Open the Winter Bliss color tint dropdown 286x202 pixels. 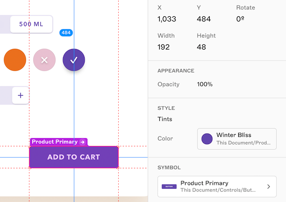click(x=237, y=138)
